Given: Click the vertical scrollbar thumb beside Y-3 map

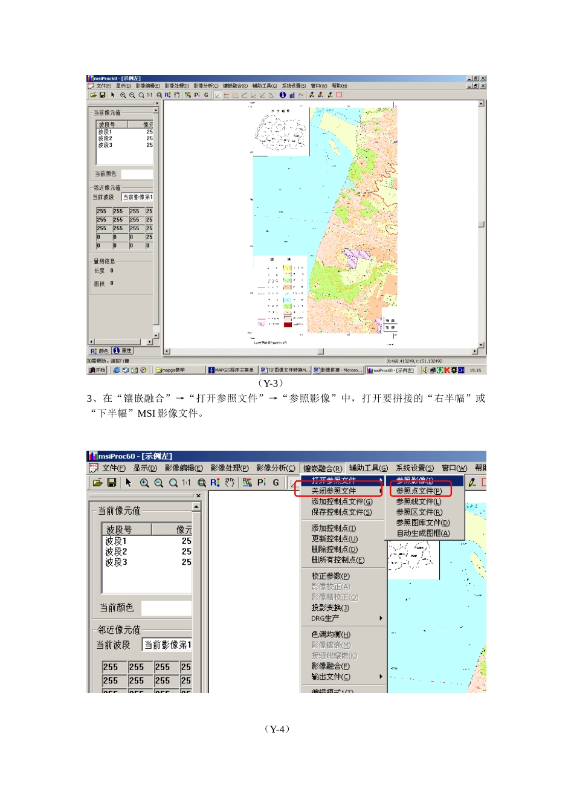Looking at the screenshot, I should 482,225.
